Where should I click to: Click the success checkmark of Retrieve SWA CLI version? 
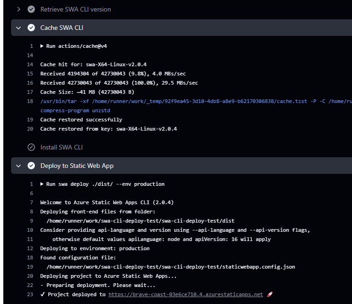(x=31, y=9)
